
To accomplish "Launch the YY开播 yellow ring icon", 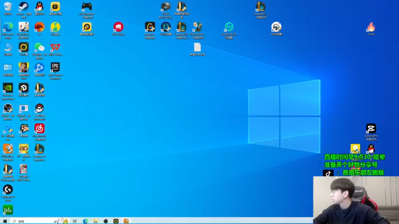I will click(23, 47).
